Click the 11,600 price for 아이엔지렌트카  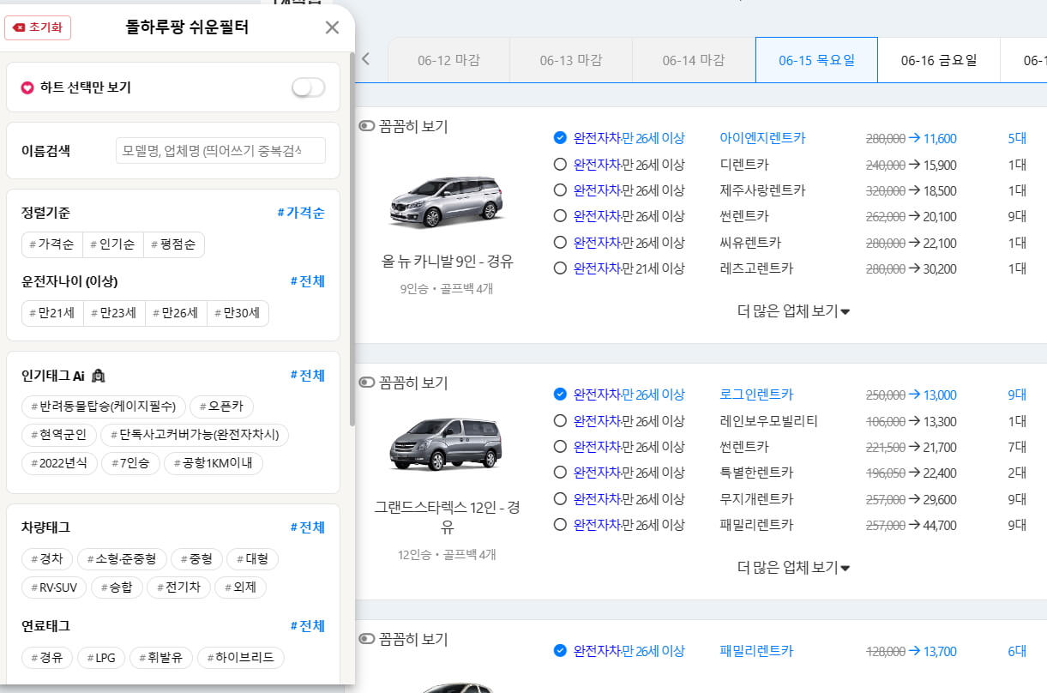[x=941, y=138]
